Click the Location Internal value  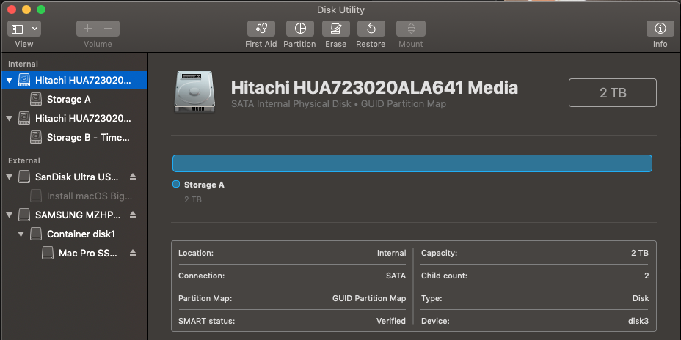click(391, 253)
